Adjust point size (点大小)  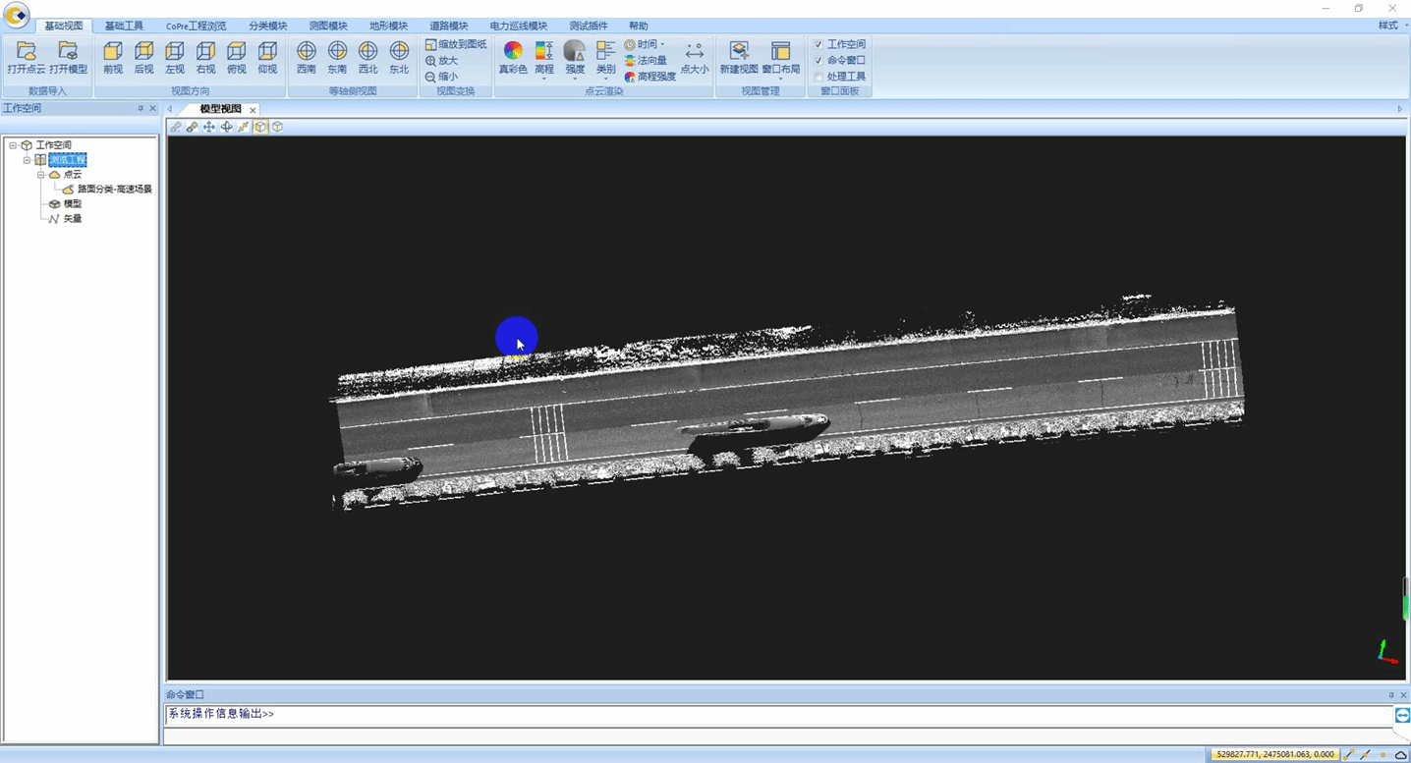pyautogui.click(x=695, y=58)
